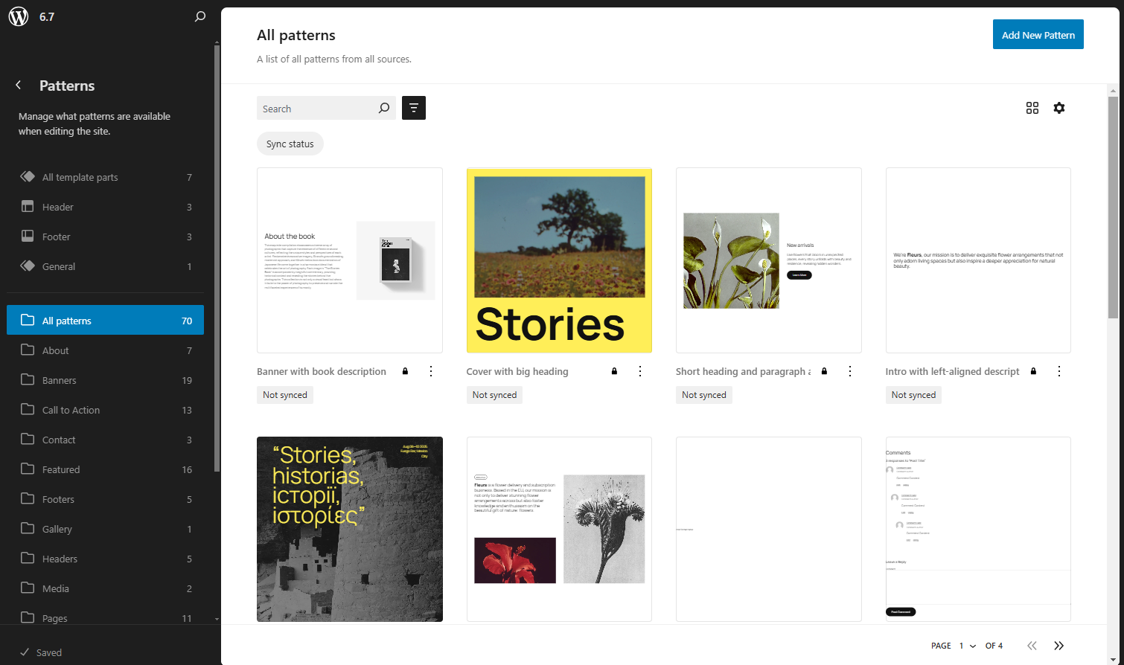
Task: Select the Footer template parts icon in sidebar
Action: click(x=27, y=237)
